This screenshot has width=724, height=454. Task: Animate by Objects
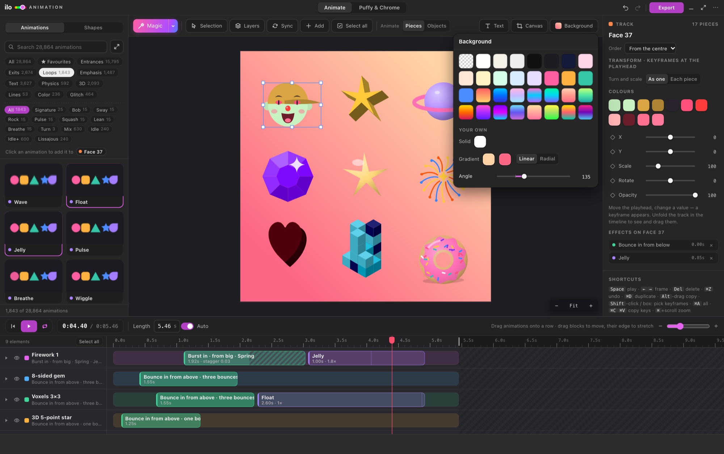pyautogui.click(x=437, y=26)
